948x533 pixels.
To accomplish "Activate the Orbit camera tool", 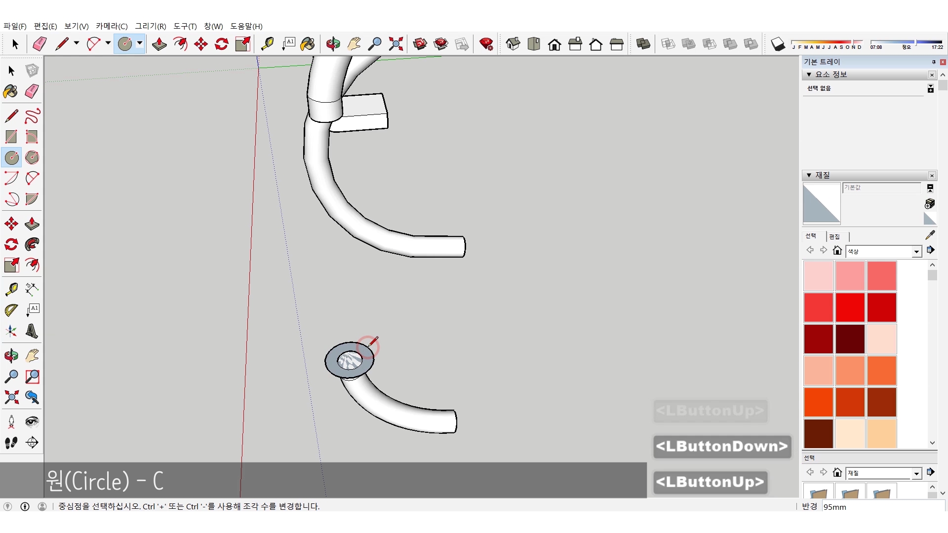I will [333, 44].
